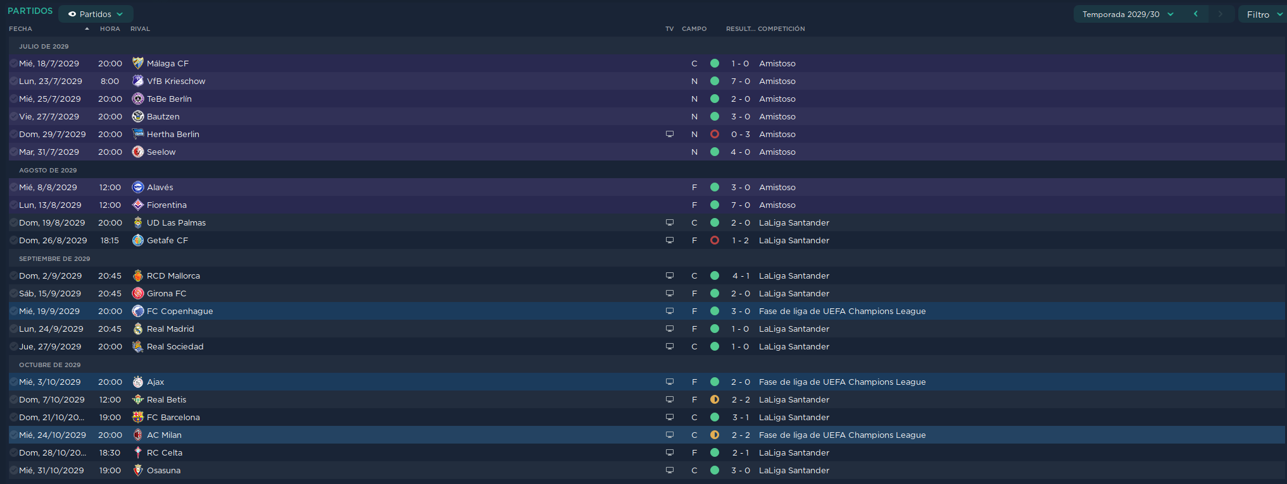This screenshot has width=1287, height=484.
Task: Click the draw indicator on Real Betis row
Action: click(x=715, y=399)
